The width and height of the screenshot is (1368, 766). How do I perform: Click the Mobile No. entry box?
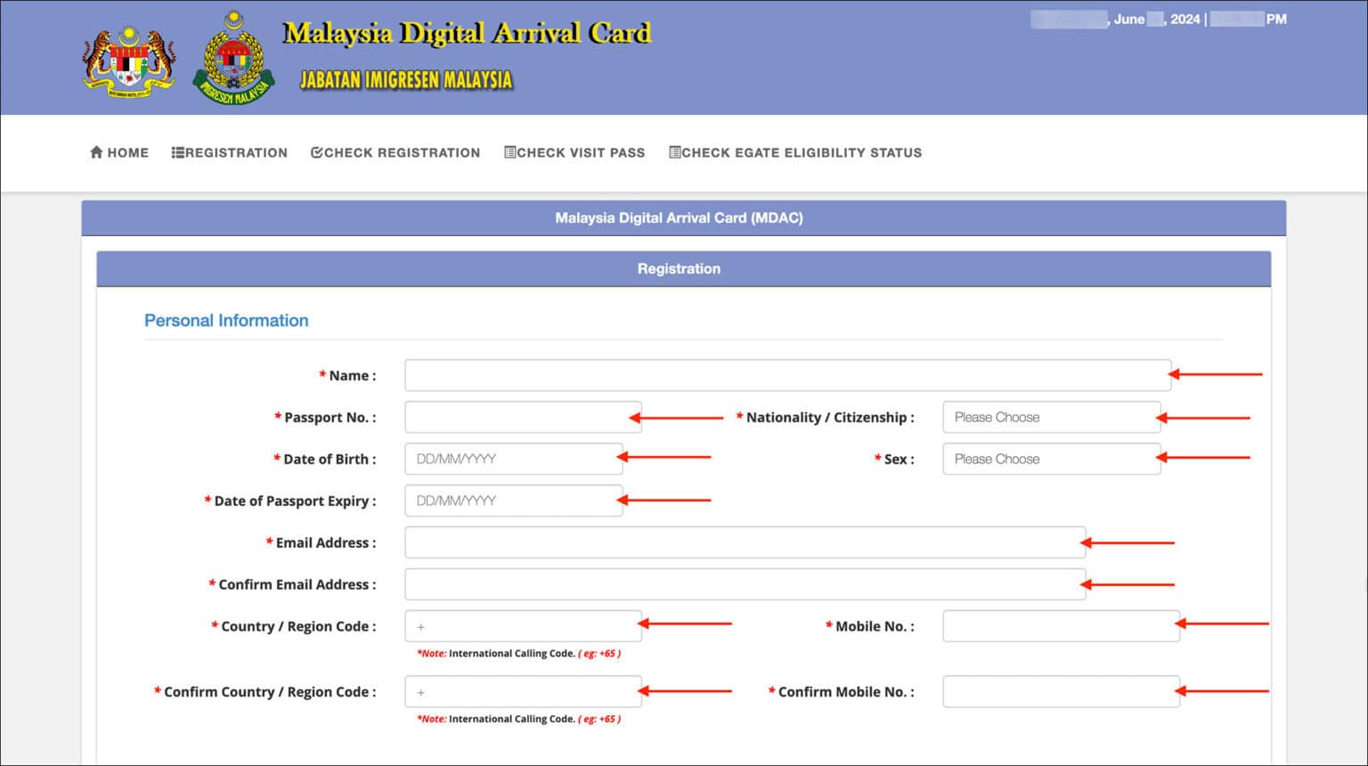tap(1060, 626)
